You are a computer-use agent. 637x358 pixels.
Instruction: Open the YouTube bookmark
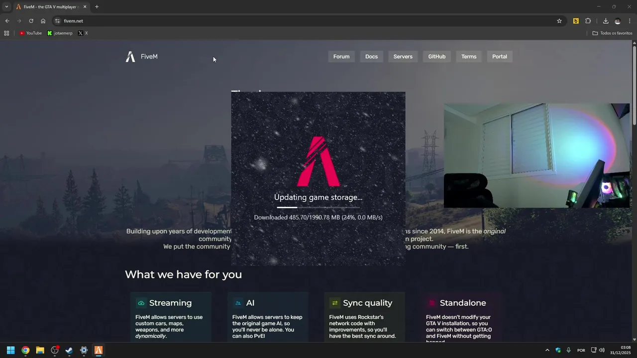pyautogui.click(x=31, y=33)
